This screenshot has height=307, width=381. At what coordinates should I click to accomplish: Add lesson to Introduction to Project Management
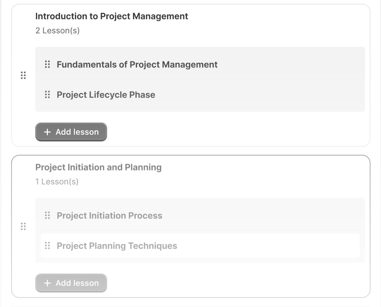click(x=71, y=132)
